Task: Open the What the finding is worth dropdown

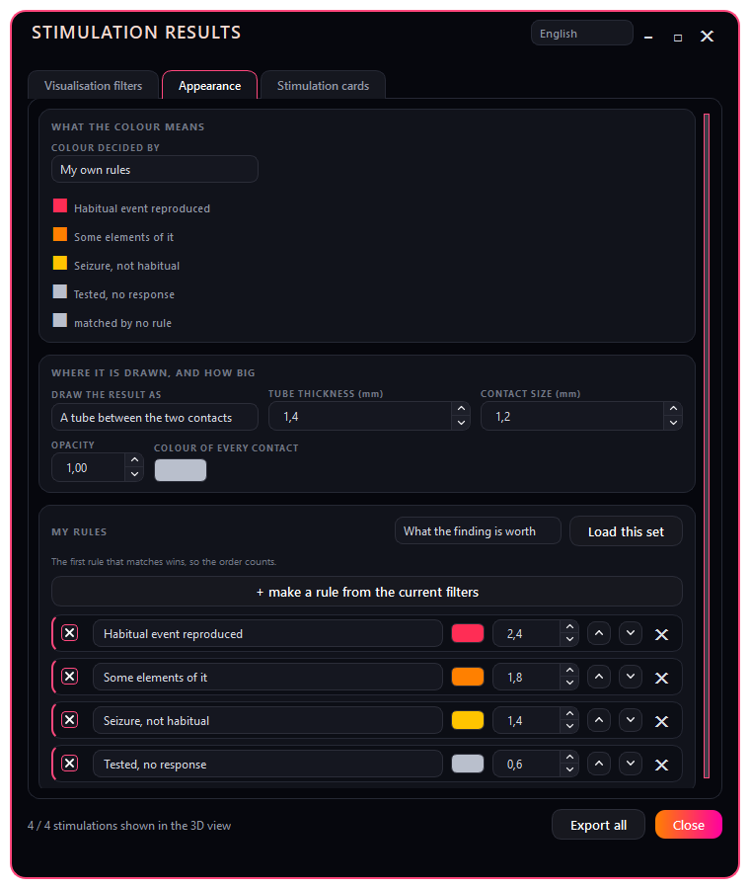Action: (478, 531)
